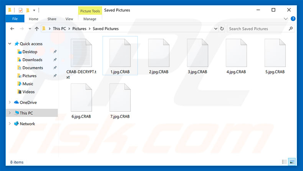Open Downloads in Quick access
The width and height of the screenshot is (303, 171).
(x=32, y=60)
